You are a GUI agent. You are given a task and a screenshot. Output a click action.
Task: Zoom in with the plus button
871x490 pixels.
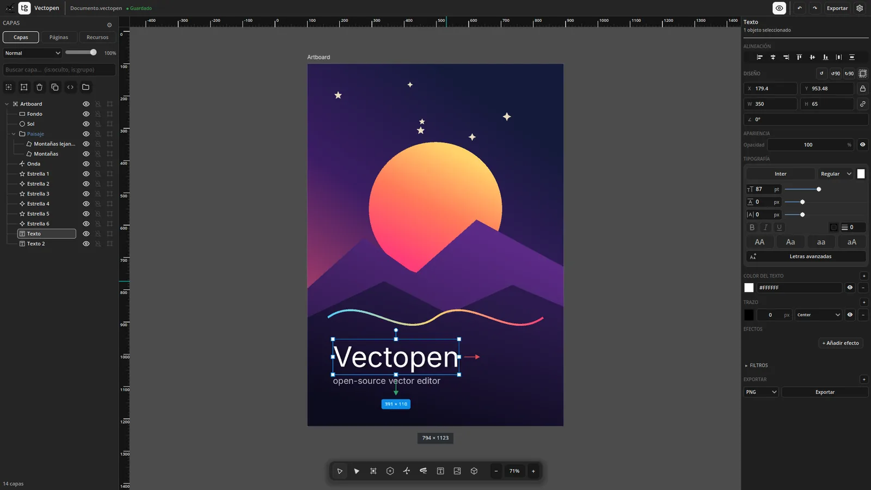pos(533,471)
